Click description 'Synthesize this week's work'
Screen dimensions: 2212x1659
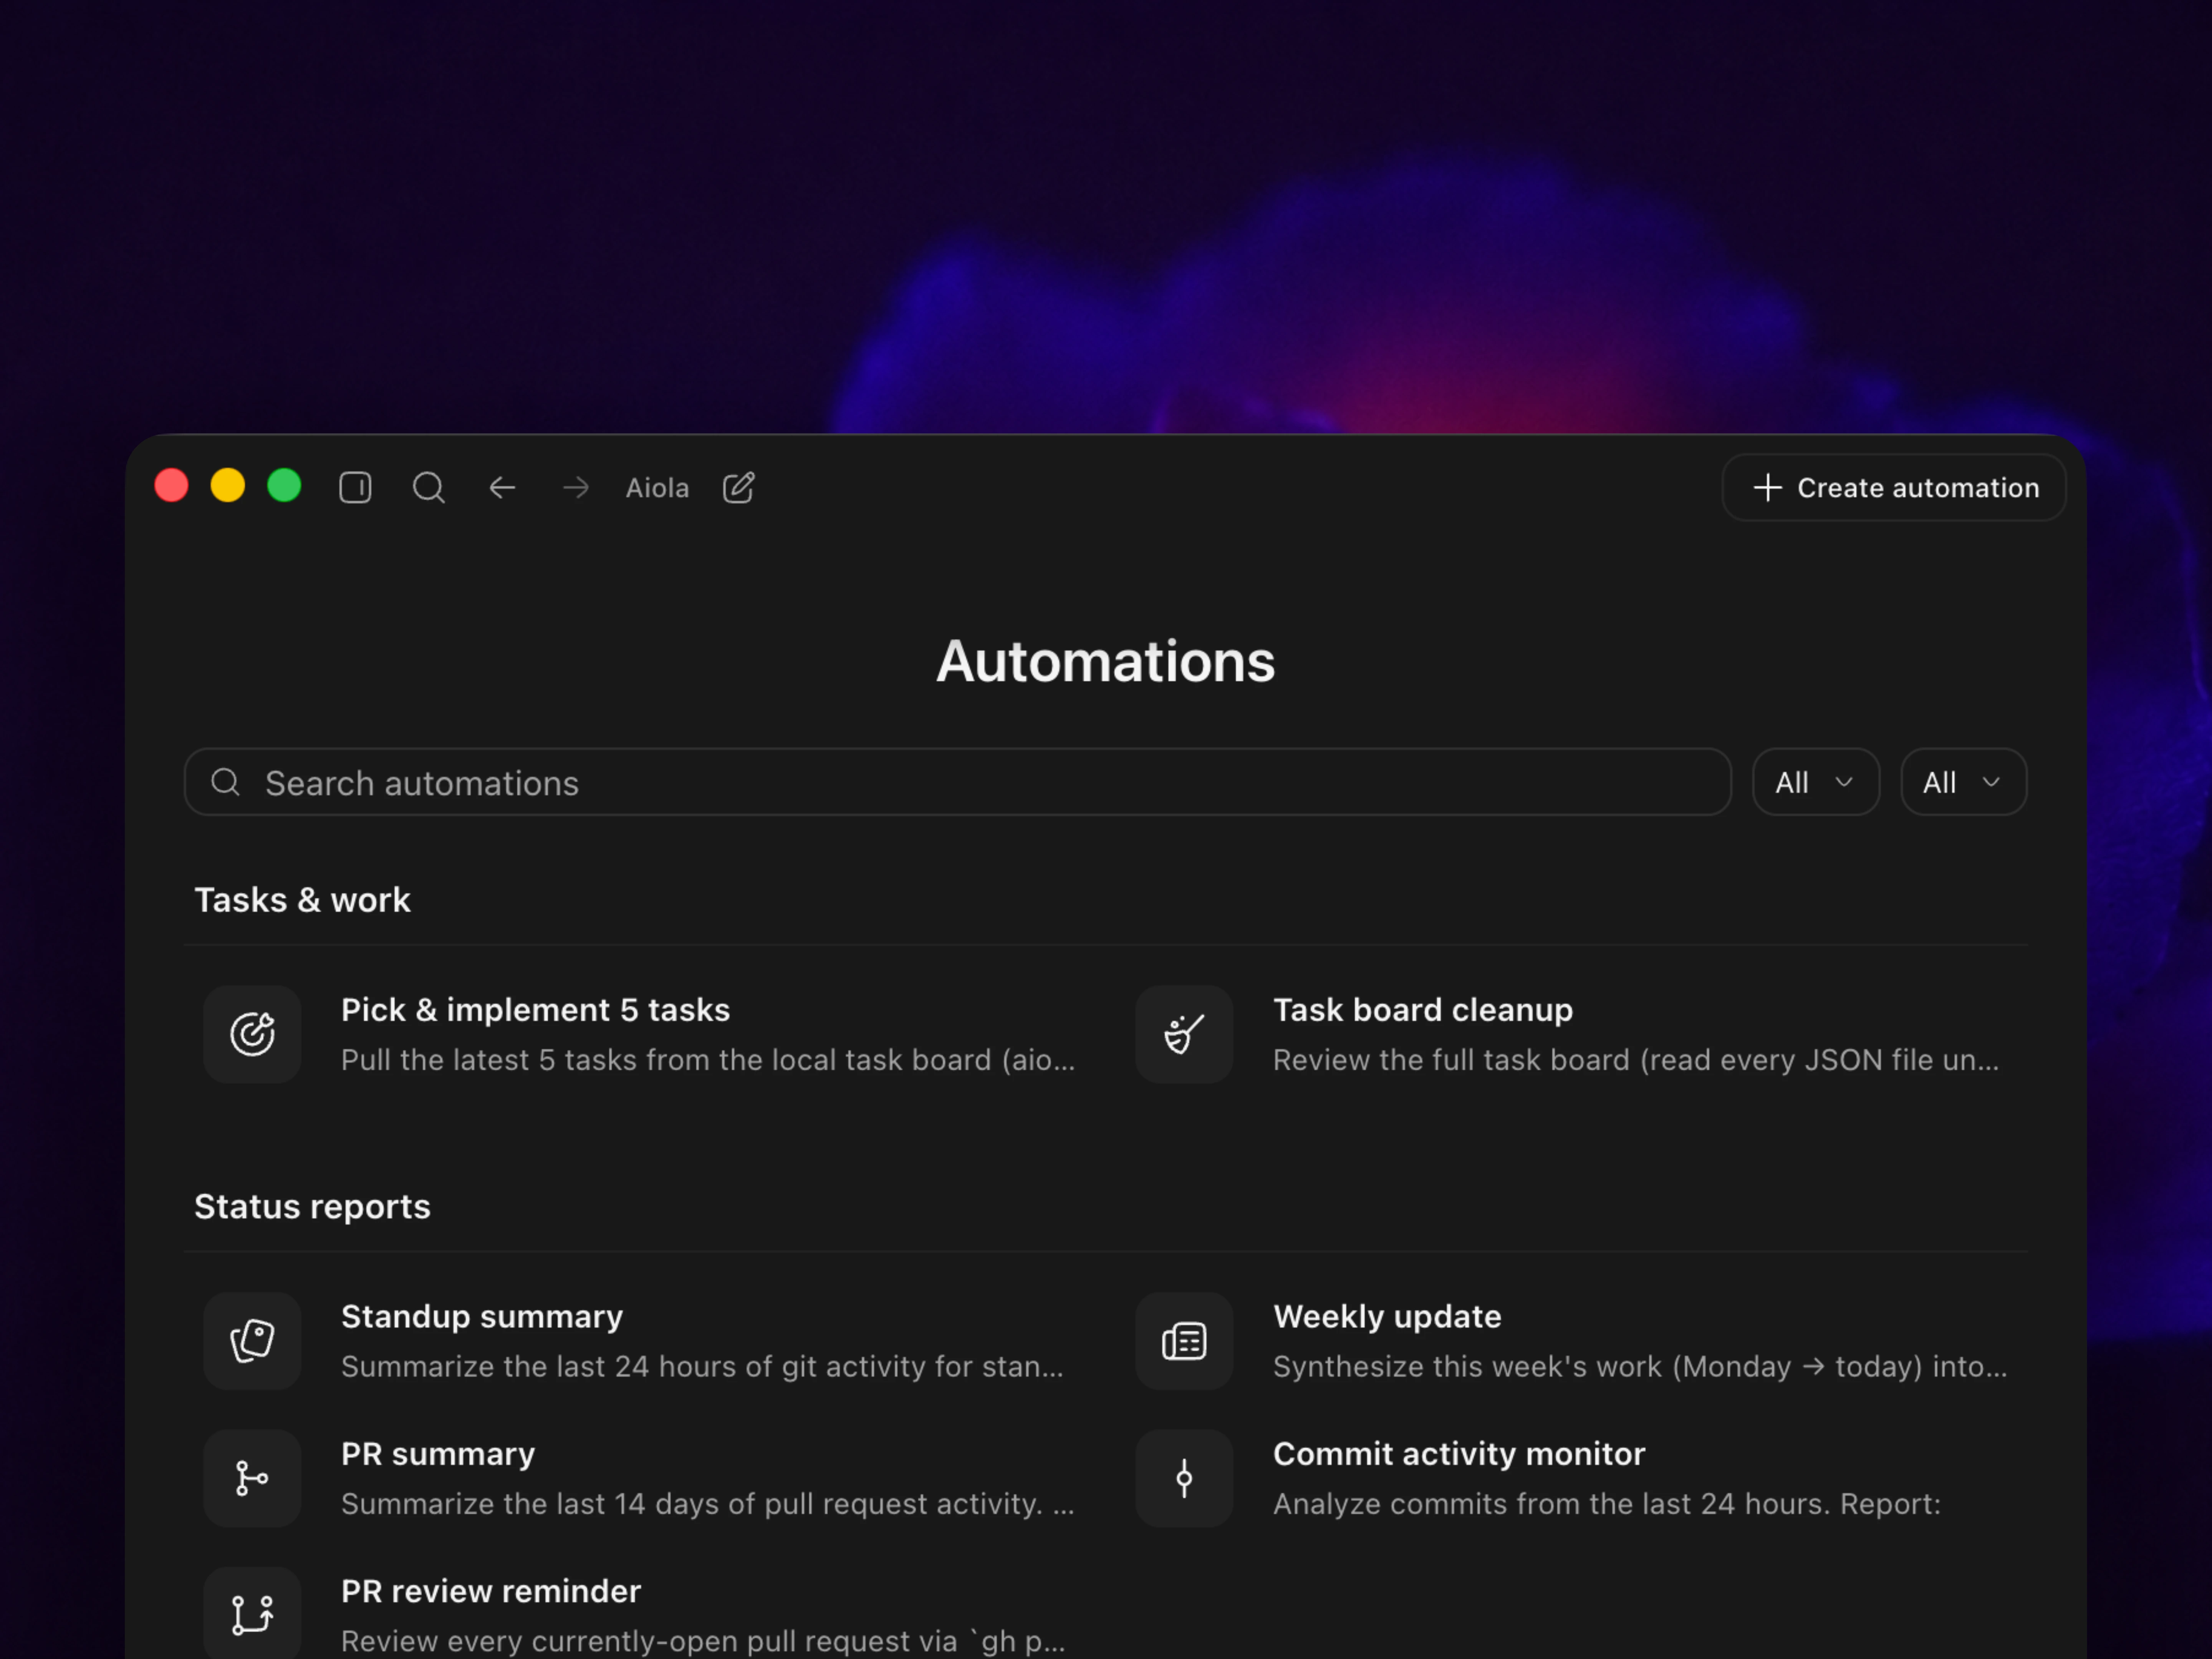coord(1640,1367)
